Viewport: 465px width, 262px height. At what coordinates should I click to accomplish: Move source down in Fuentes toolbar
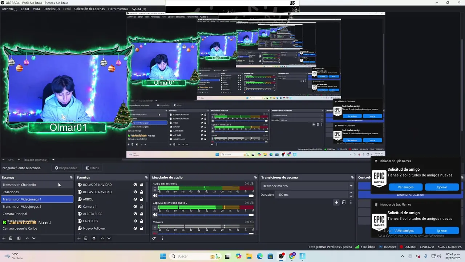[x=109, y=238]
